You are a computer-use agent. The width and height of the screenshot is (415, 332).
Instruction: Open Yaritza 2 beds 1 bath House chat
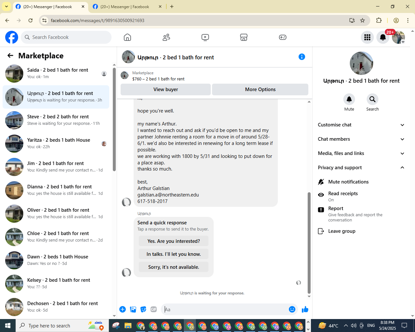pos(56,144)
